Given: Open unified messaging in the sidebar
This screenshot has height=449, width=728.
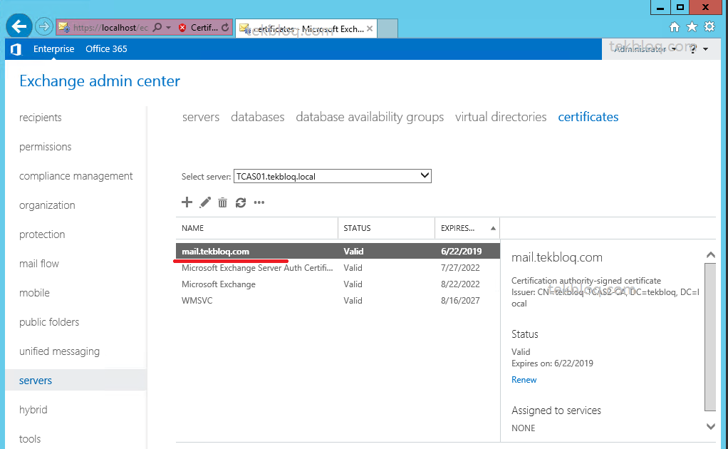Looking at the screenshot, I should (x=59, y=351).
